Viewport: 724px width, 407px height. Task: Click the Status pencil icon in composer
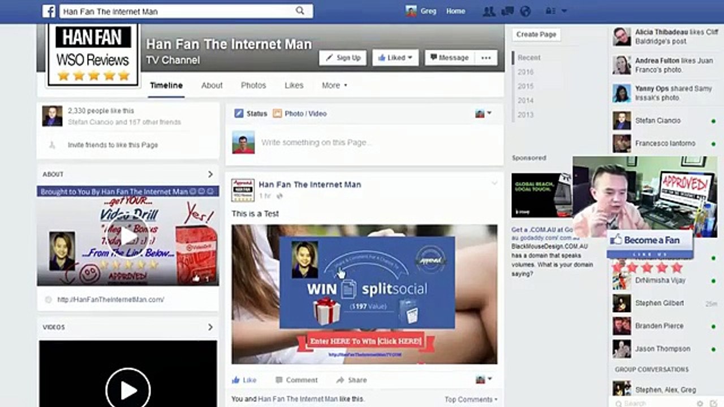239,114
